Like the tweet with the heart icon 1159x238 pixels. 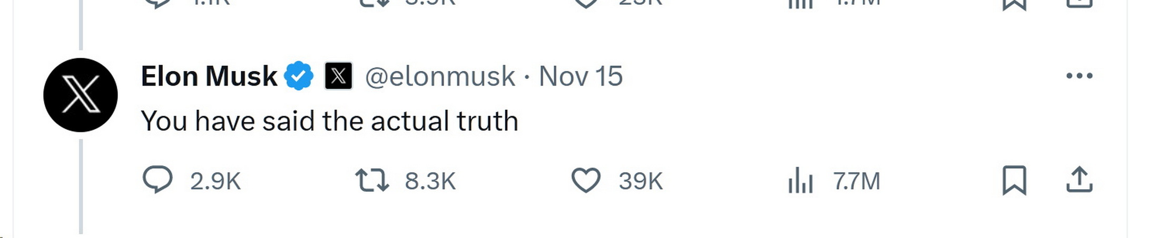586,180
